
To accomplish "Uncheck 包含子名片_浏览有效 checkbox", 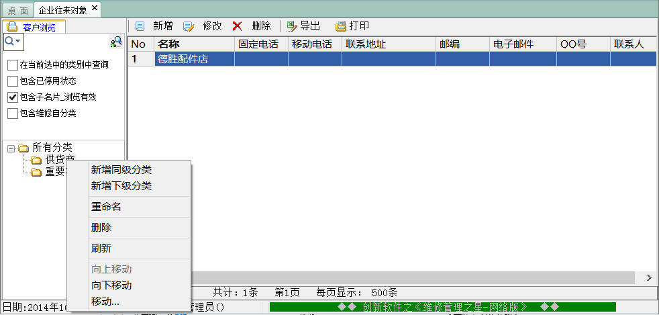I will pos(13,97).
